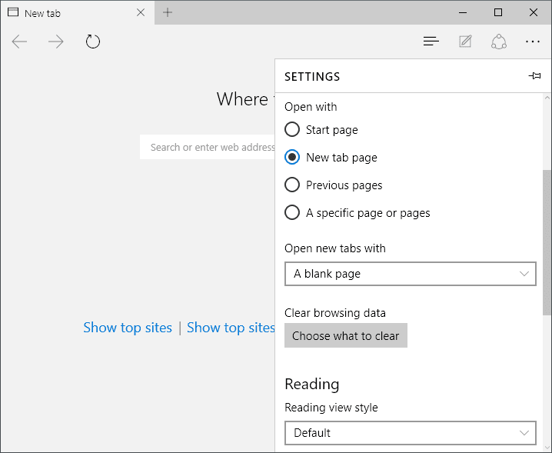
Task: Click the 'Clear browsing data' label
Action: [x=334, y=313]
